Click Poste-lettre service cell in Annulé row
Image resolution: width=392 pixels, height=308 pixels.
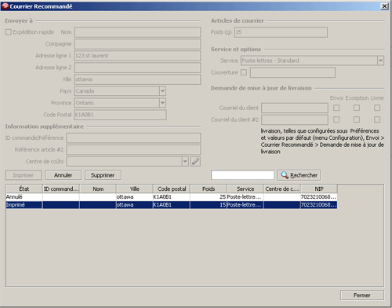click(x=245, y=196)
